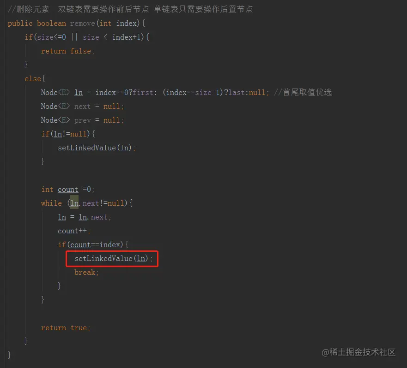Click the 'Node<E> next = null' declaration
Viewport: 407px width, 368px height.
click(82, 106)
